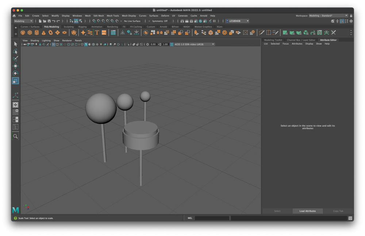Click the polygon cube shelf icon

tap(30, 33)
